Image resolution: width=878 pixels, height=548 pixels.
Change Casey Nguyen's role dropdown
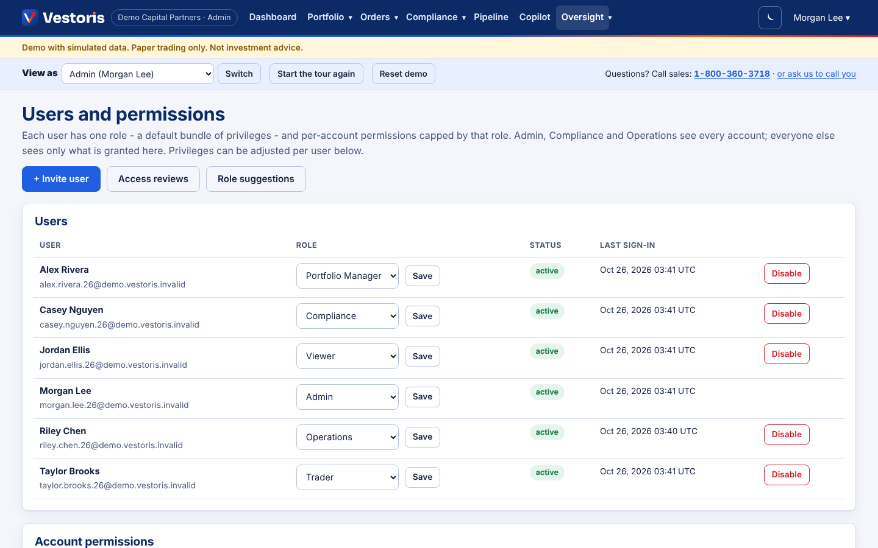[348, 316]
